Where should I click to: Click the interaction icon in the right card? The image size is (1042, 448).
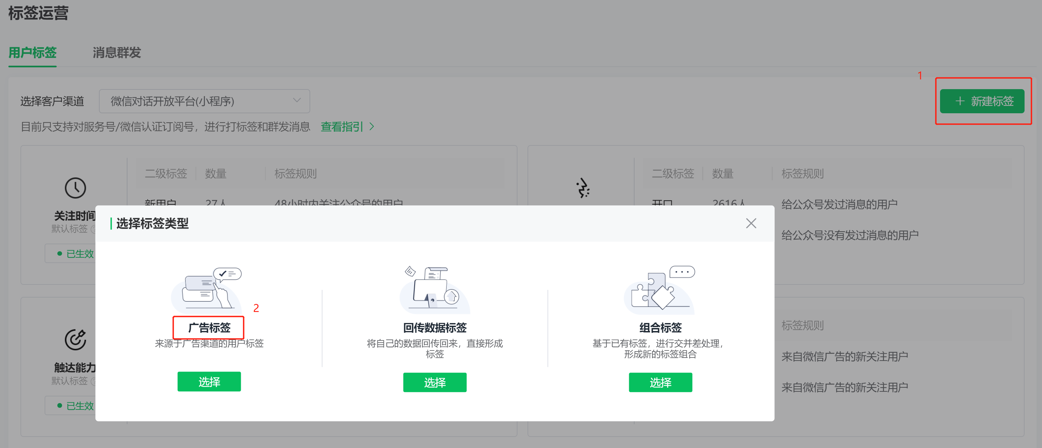pyautogui.click(x=583, y=188)
